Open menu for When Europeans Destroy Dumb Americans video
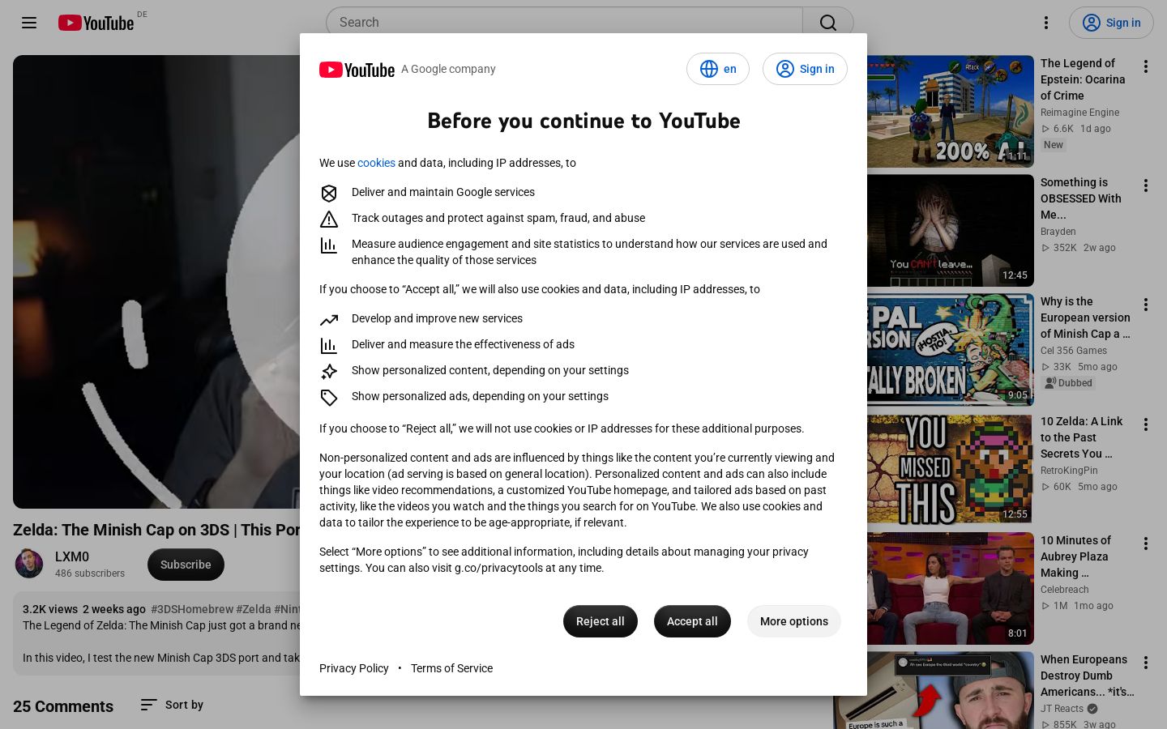 coord(1146,663)
